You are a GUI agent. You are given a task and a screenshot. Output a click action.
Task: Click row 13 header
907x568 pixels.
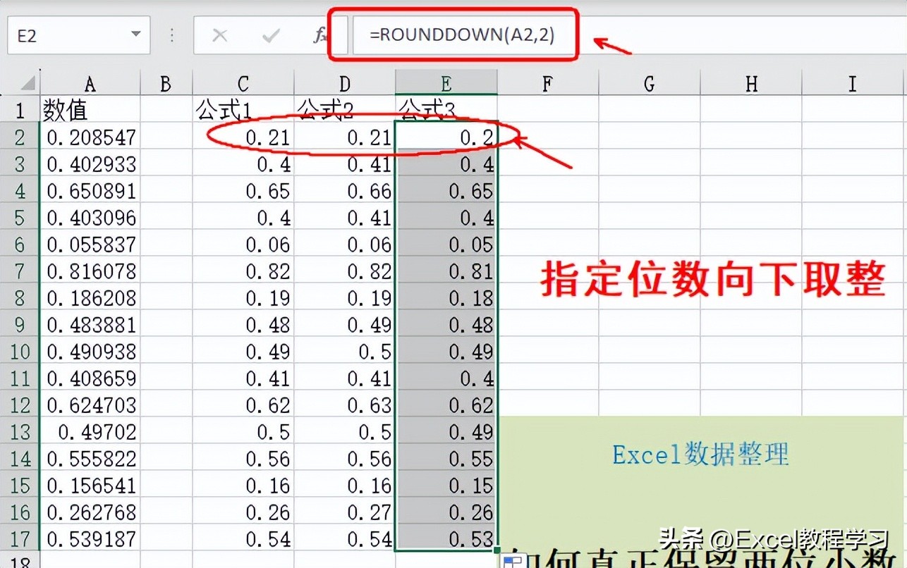coord(20,432)
